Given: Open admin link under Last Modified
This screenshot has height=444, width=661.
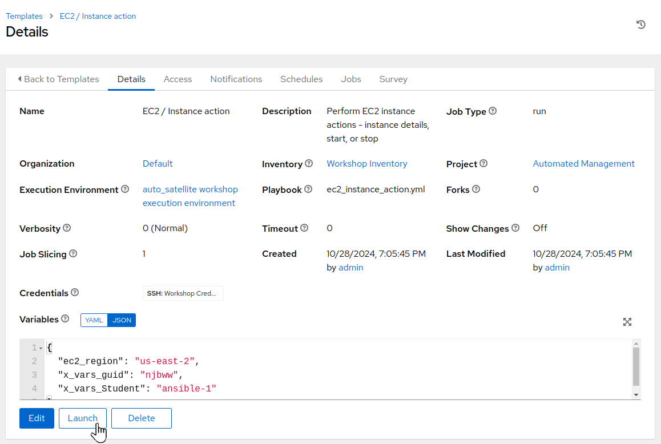Looking at the screenshot, I should click(557, 267).
